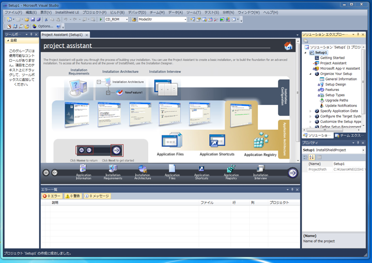Open the ビルド(B) menu
This screenshot has height=263, width=372.
click(117, 12)
